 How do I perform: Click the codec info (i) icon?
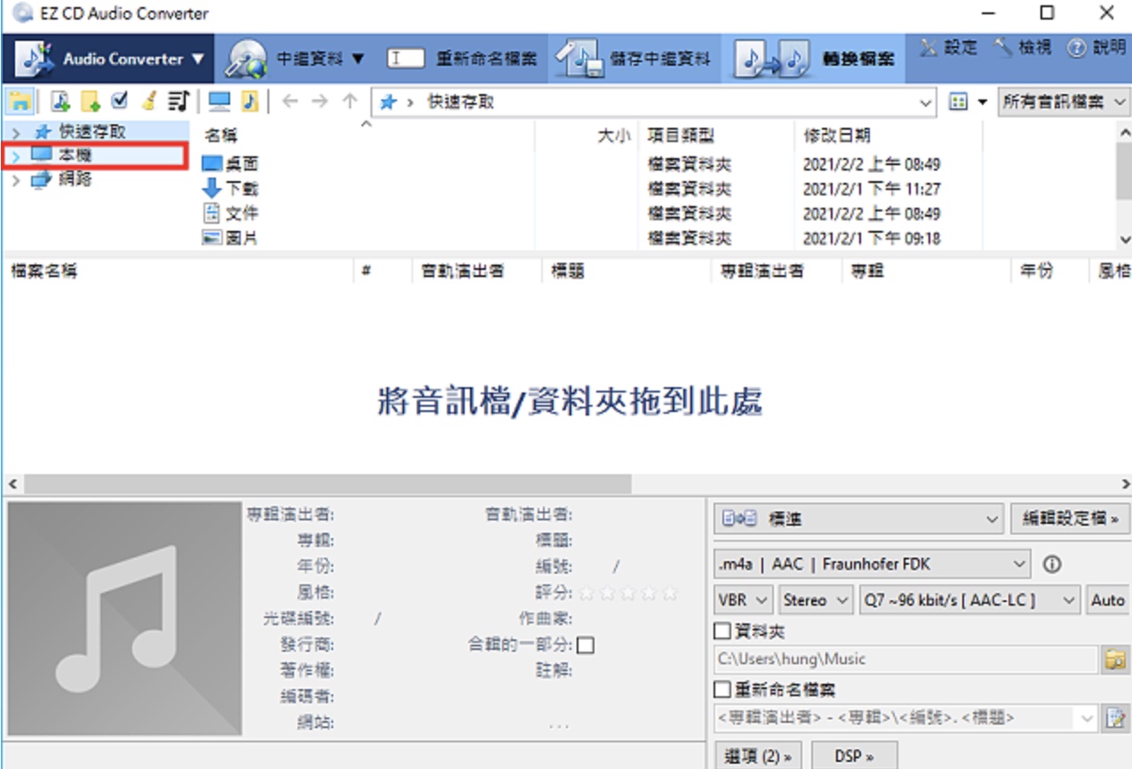(1052, 564)
